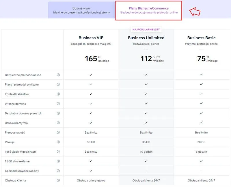Open info icon for Przepustowość row
The height and width of the screenshot is (187, 231).
[x=58, y=132]
